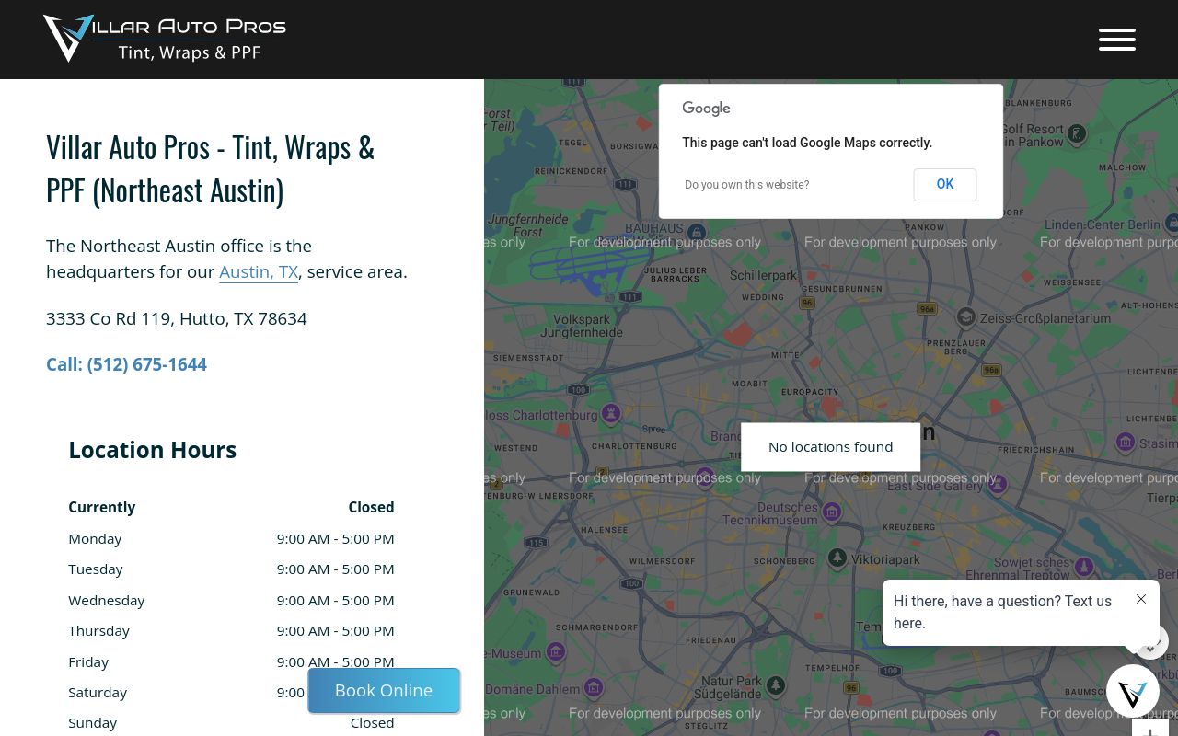The width and height of the screenshot is (1178, 736).
Task: Click the Google logo in the dialog
Action: (x=706, y=109)
